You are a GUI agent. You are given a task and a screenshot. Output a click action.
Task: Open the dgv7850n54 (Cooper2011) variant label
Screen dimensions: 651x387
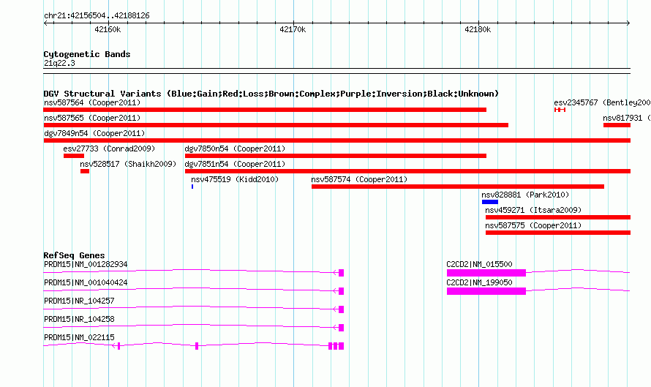[235, 149]
